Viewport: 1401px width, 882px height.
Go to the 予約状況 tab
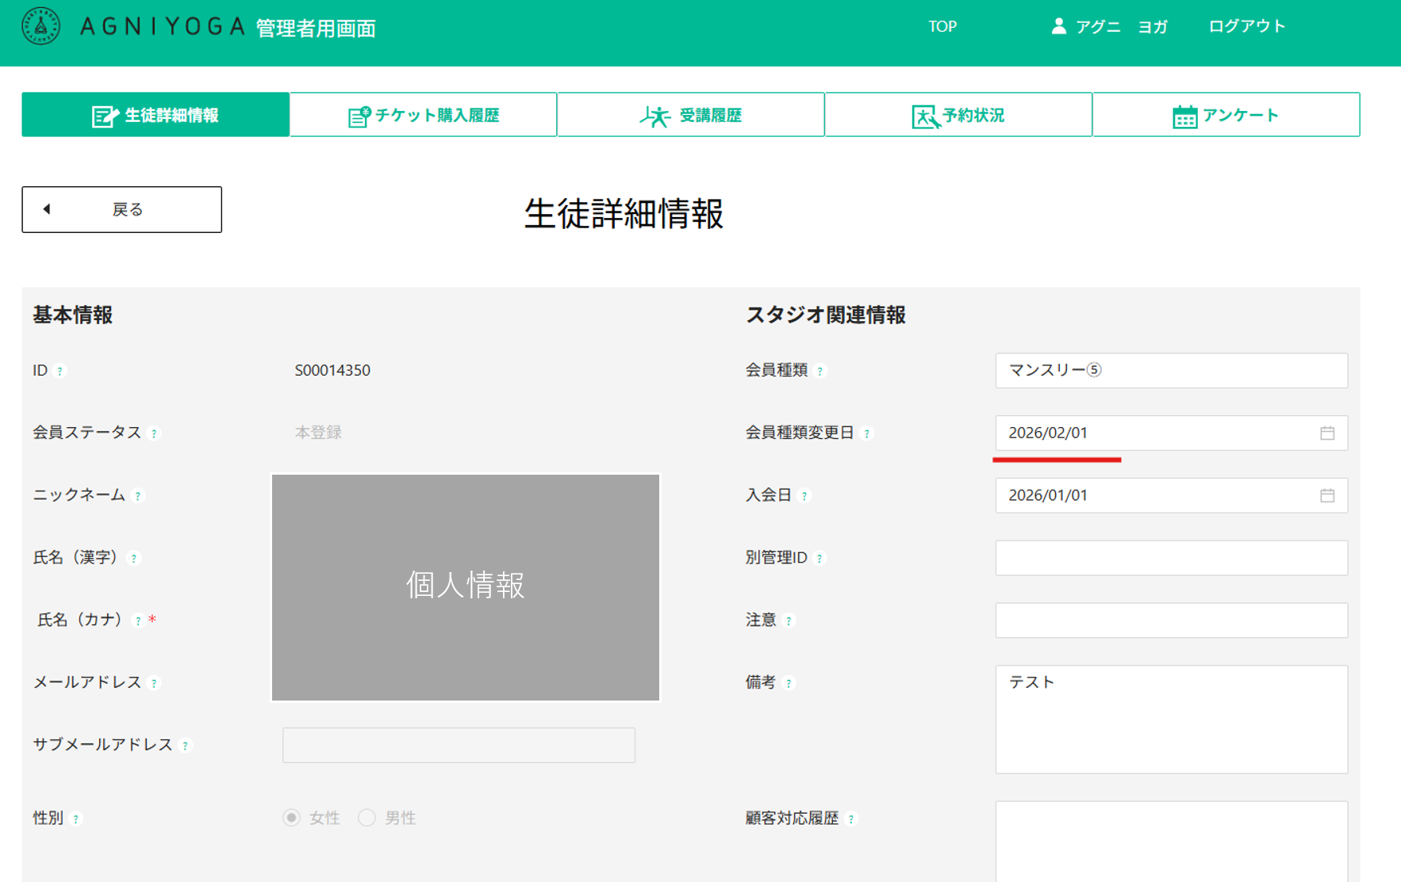[958, 115]
